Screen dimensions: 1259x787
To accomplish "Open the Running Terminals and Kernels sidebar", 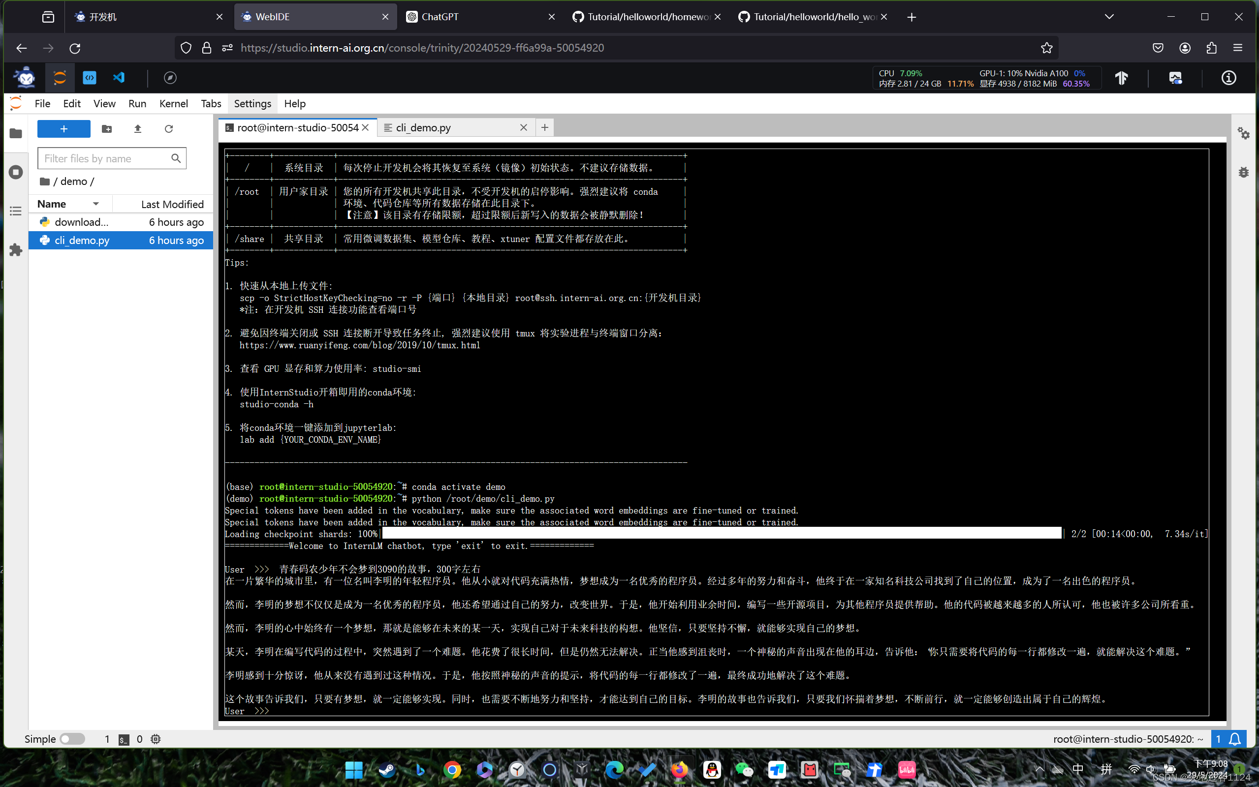I will [16, 172].
